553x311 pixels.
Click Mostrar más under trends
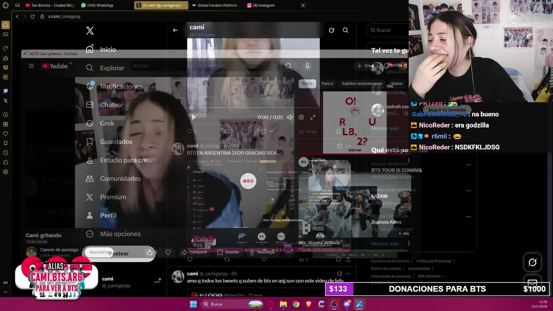coord(385,244)
